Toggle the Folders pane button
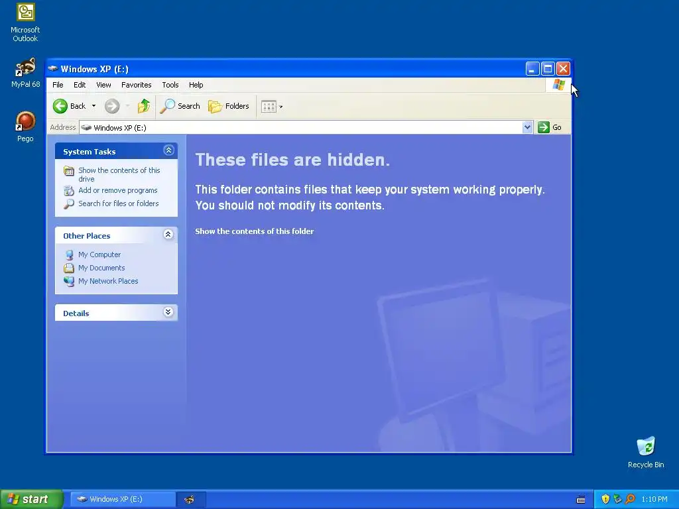Viewport: 679px width, 509px height. coord(229,106)
